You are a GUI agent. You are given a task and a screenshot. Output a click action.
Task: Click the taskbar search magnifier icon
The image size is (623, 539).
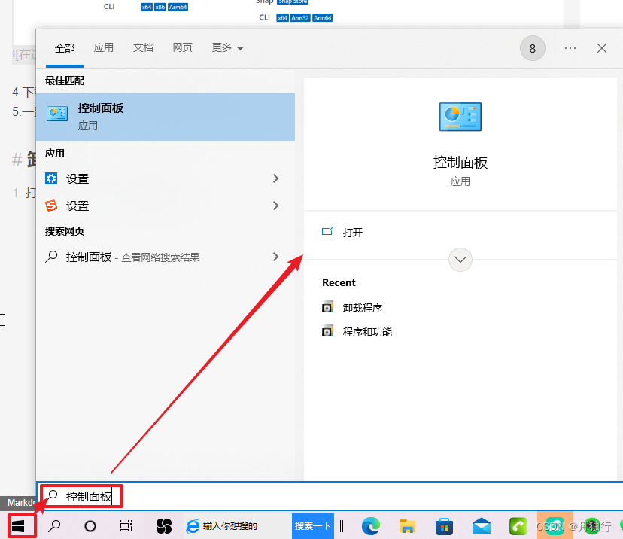tap(54, 526)
